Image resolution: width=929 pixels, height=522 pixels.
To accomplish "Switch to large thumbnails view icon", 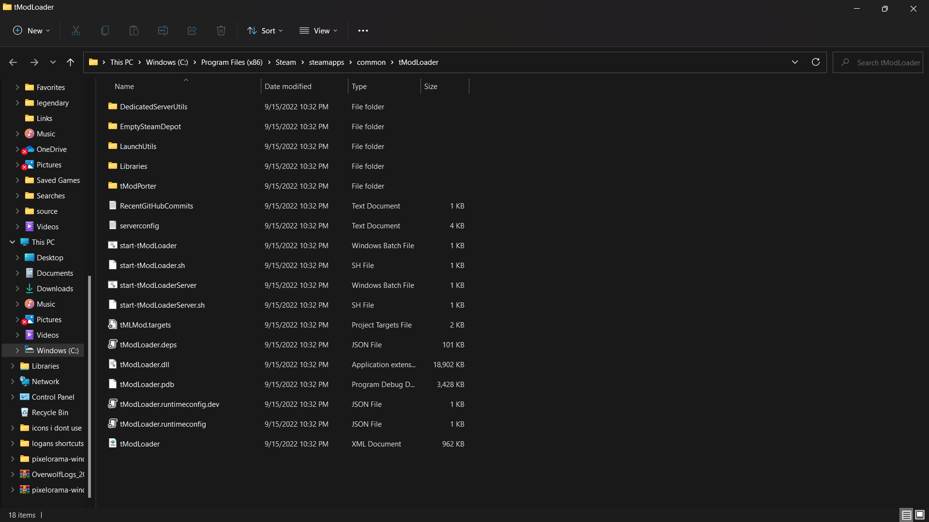I will click(x=920, y=515).
